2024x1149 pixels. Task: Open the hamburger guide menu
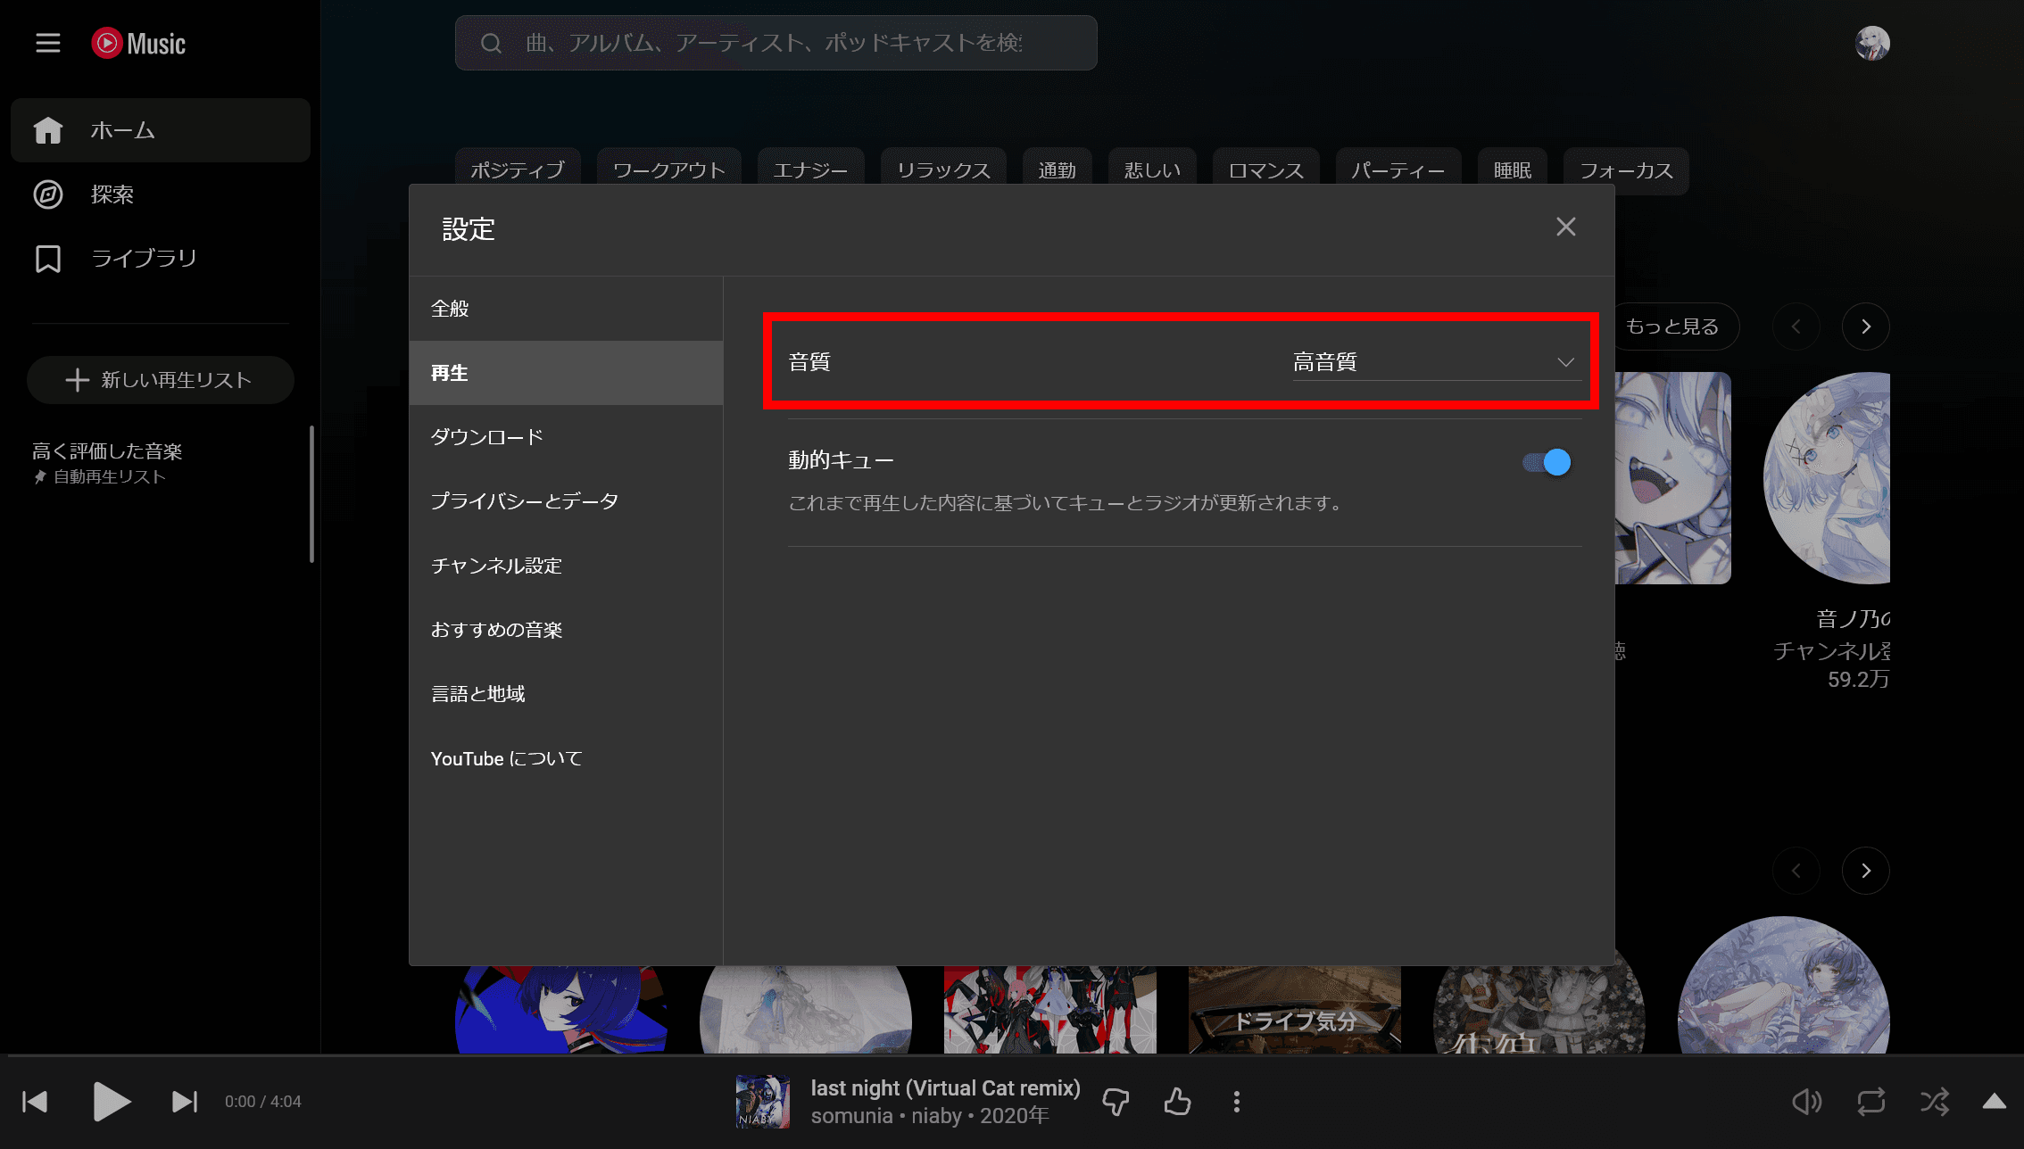[48, 43]
